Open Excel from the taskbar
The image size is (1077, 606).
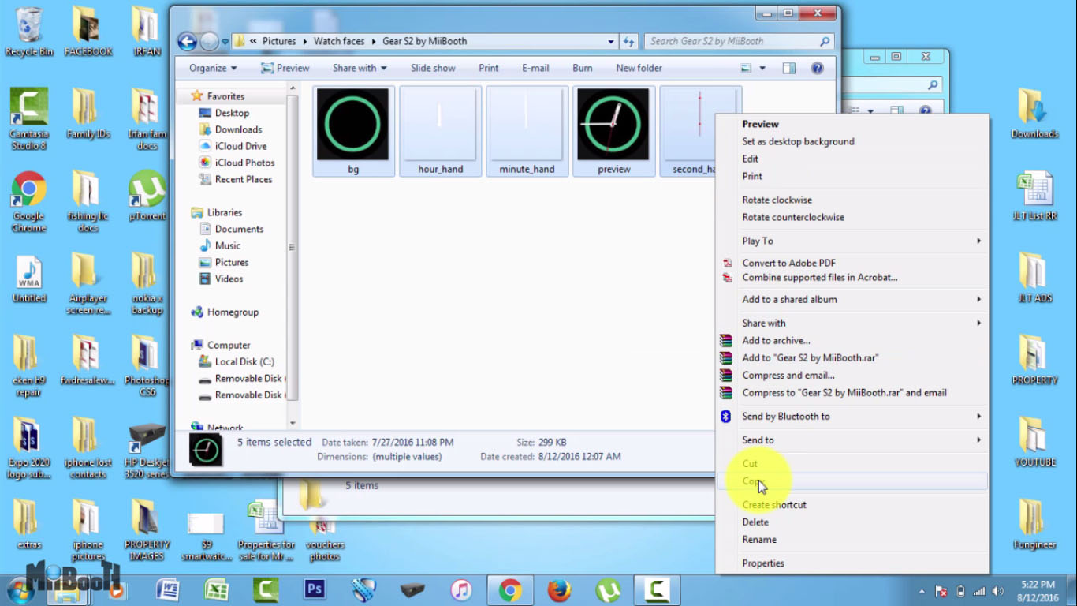coord(217,590)
